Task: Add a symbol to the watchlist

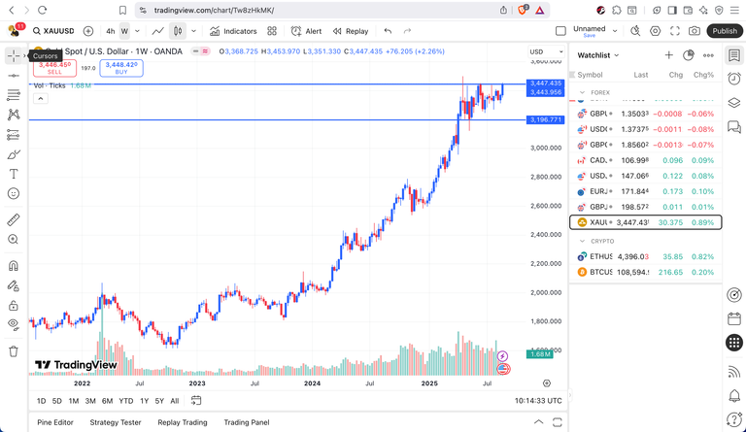Action: 668,55
